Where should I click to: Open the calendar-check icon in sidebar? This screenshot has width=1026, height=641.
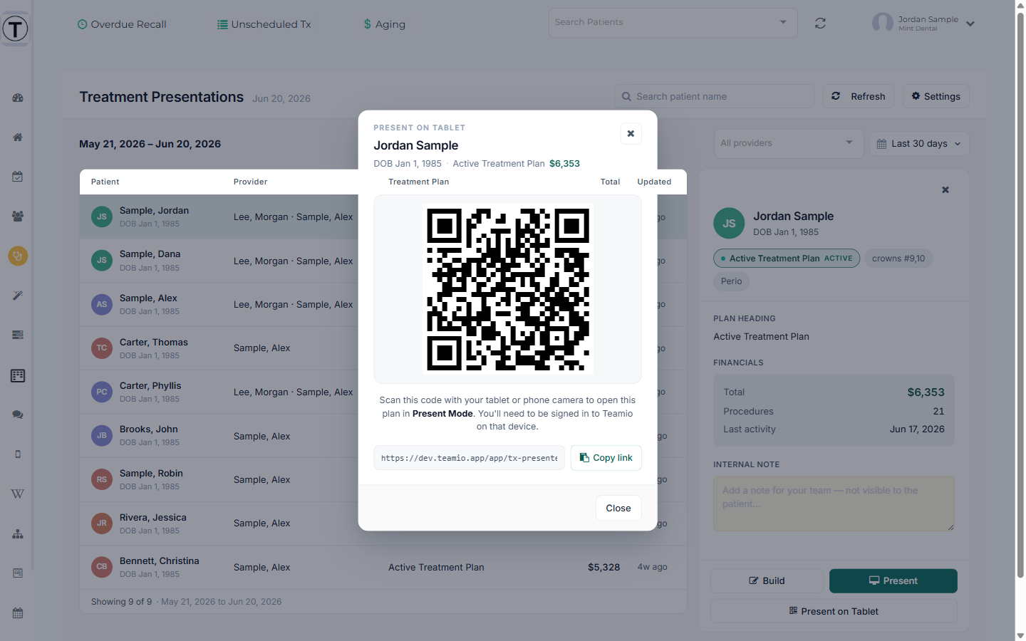[18, 176]
